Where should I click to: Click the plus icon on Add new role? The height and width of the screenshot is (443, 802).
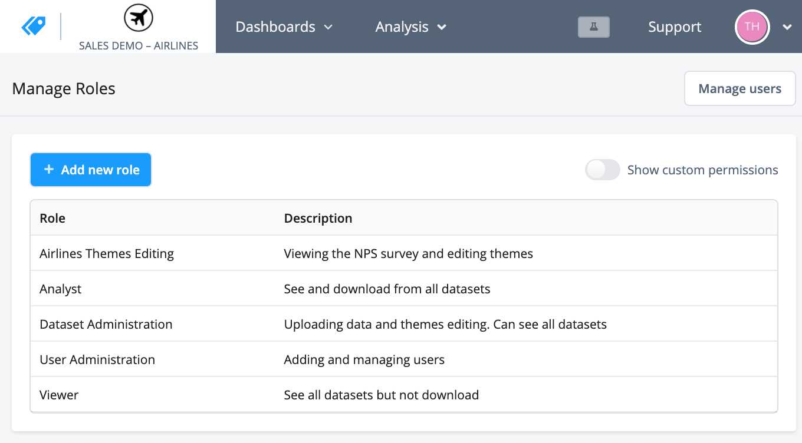point(49,170)
